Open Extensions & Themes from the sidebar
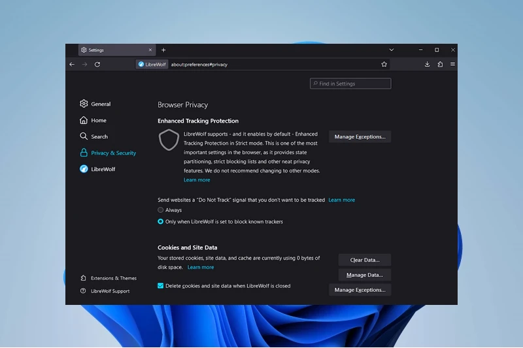Image resolution: width=523 pixels, height=348 pixels. (x=109, y=278)
